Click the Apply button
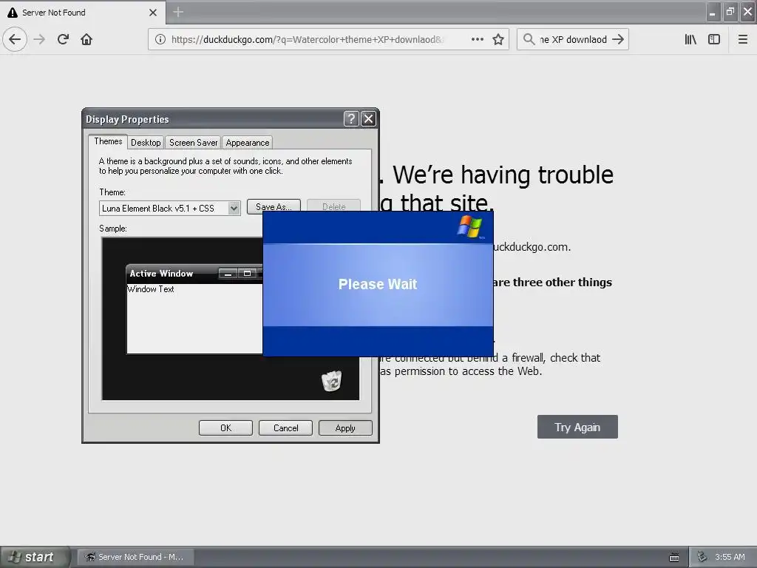 point(345,428)
